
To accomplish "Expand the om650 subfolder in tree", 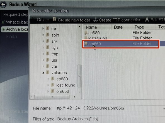I will (x=48, y=91).
